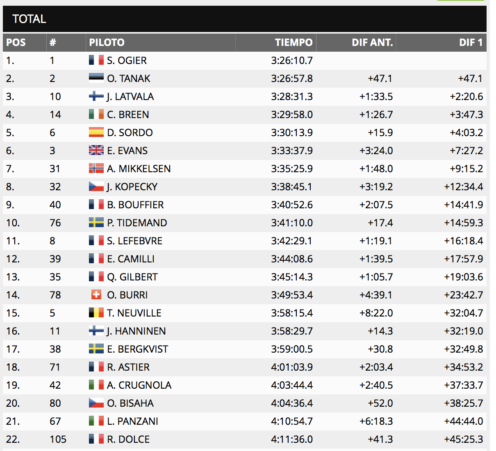Click the Swiss flag beside O. Burri
Image resolution: width=496 pixels, height=451 pixels.
tap(96, 294)
